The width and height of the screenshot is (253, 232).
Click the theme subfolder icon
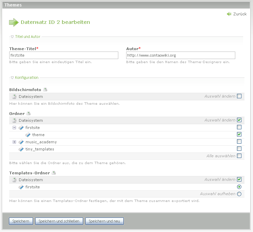28,135
